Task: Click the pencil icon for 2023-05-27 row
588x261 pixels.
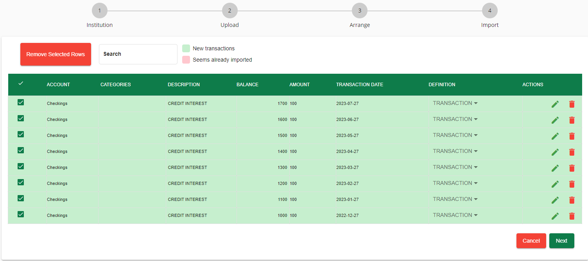Action: [555, 136]
